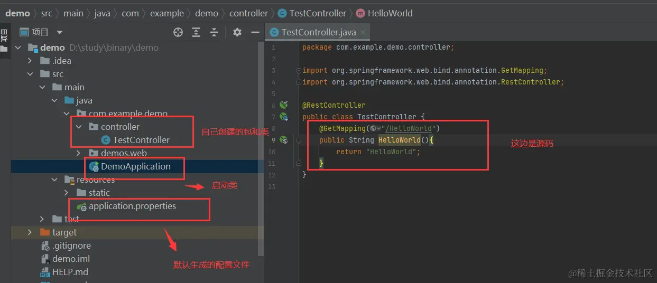Click the resources folder icon

(x=69, y=180)
